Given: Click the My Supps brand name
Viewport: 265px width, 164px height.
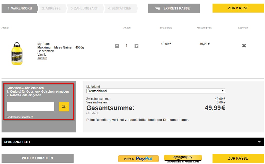Looking at the screenshot, I should point(44,44).
